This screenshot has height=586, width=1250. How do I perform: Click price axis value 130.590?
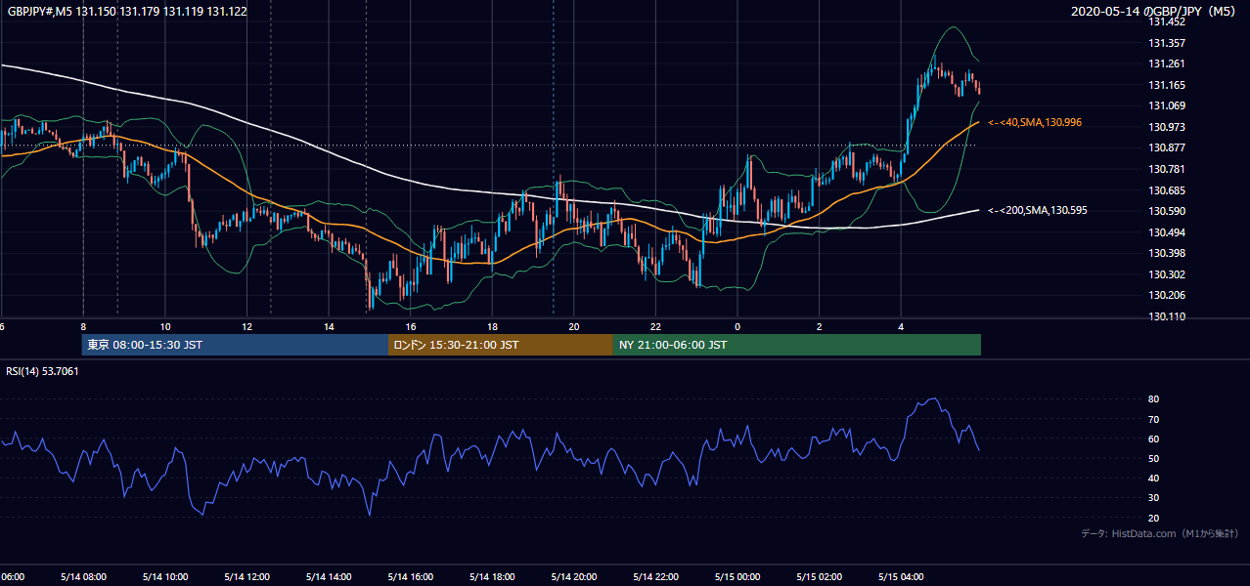click(x=1166, y=211)
